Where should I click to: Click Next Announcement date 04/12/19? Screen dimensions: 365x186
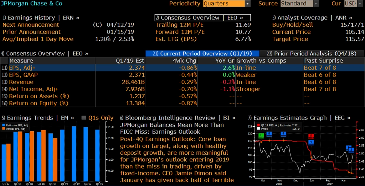tap(120, 25)
